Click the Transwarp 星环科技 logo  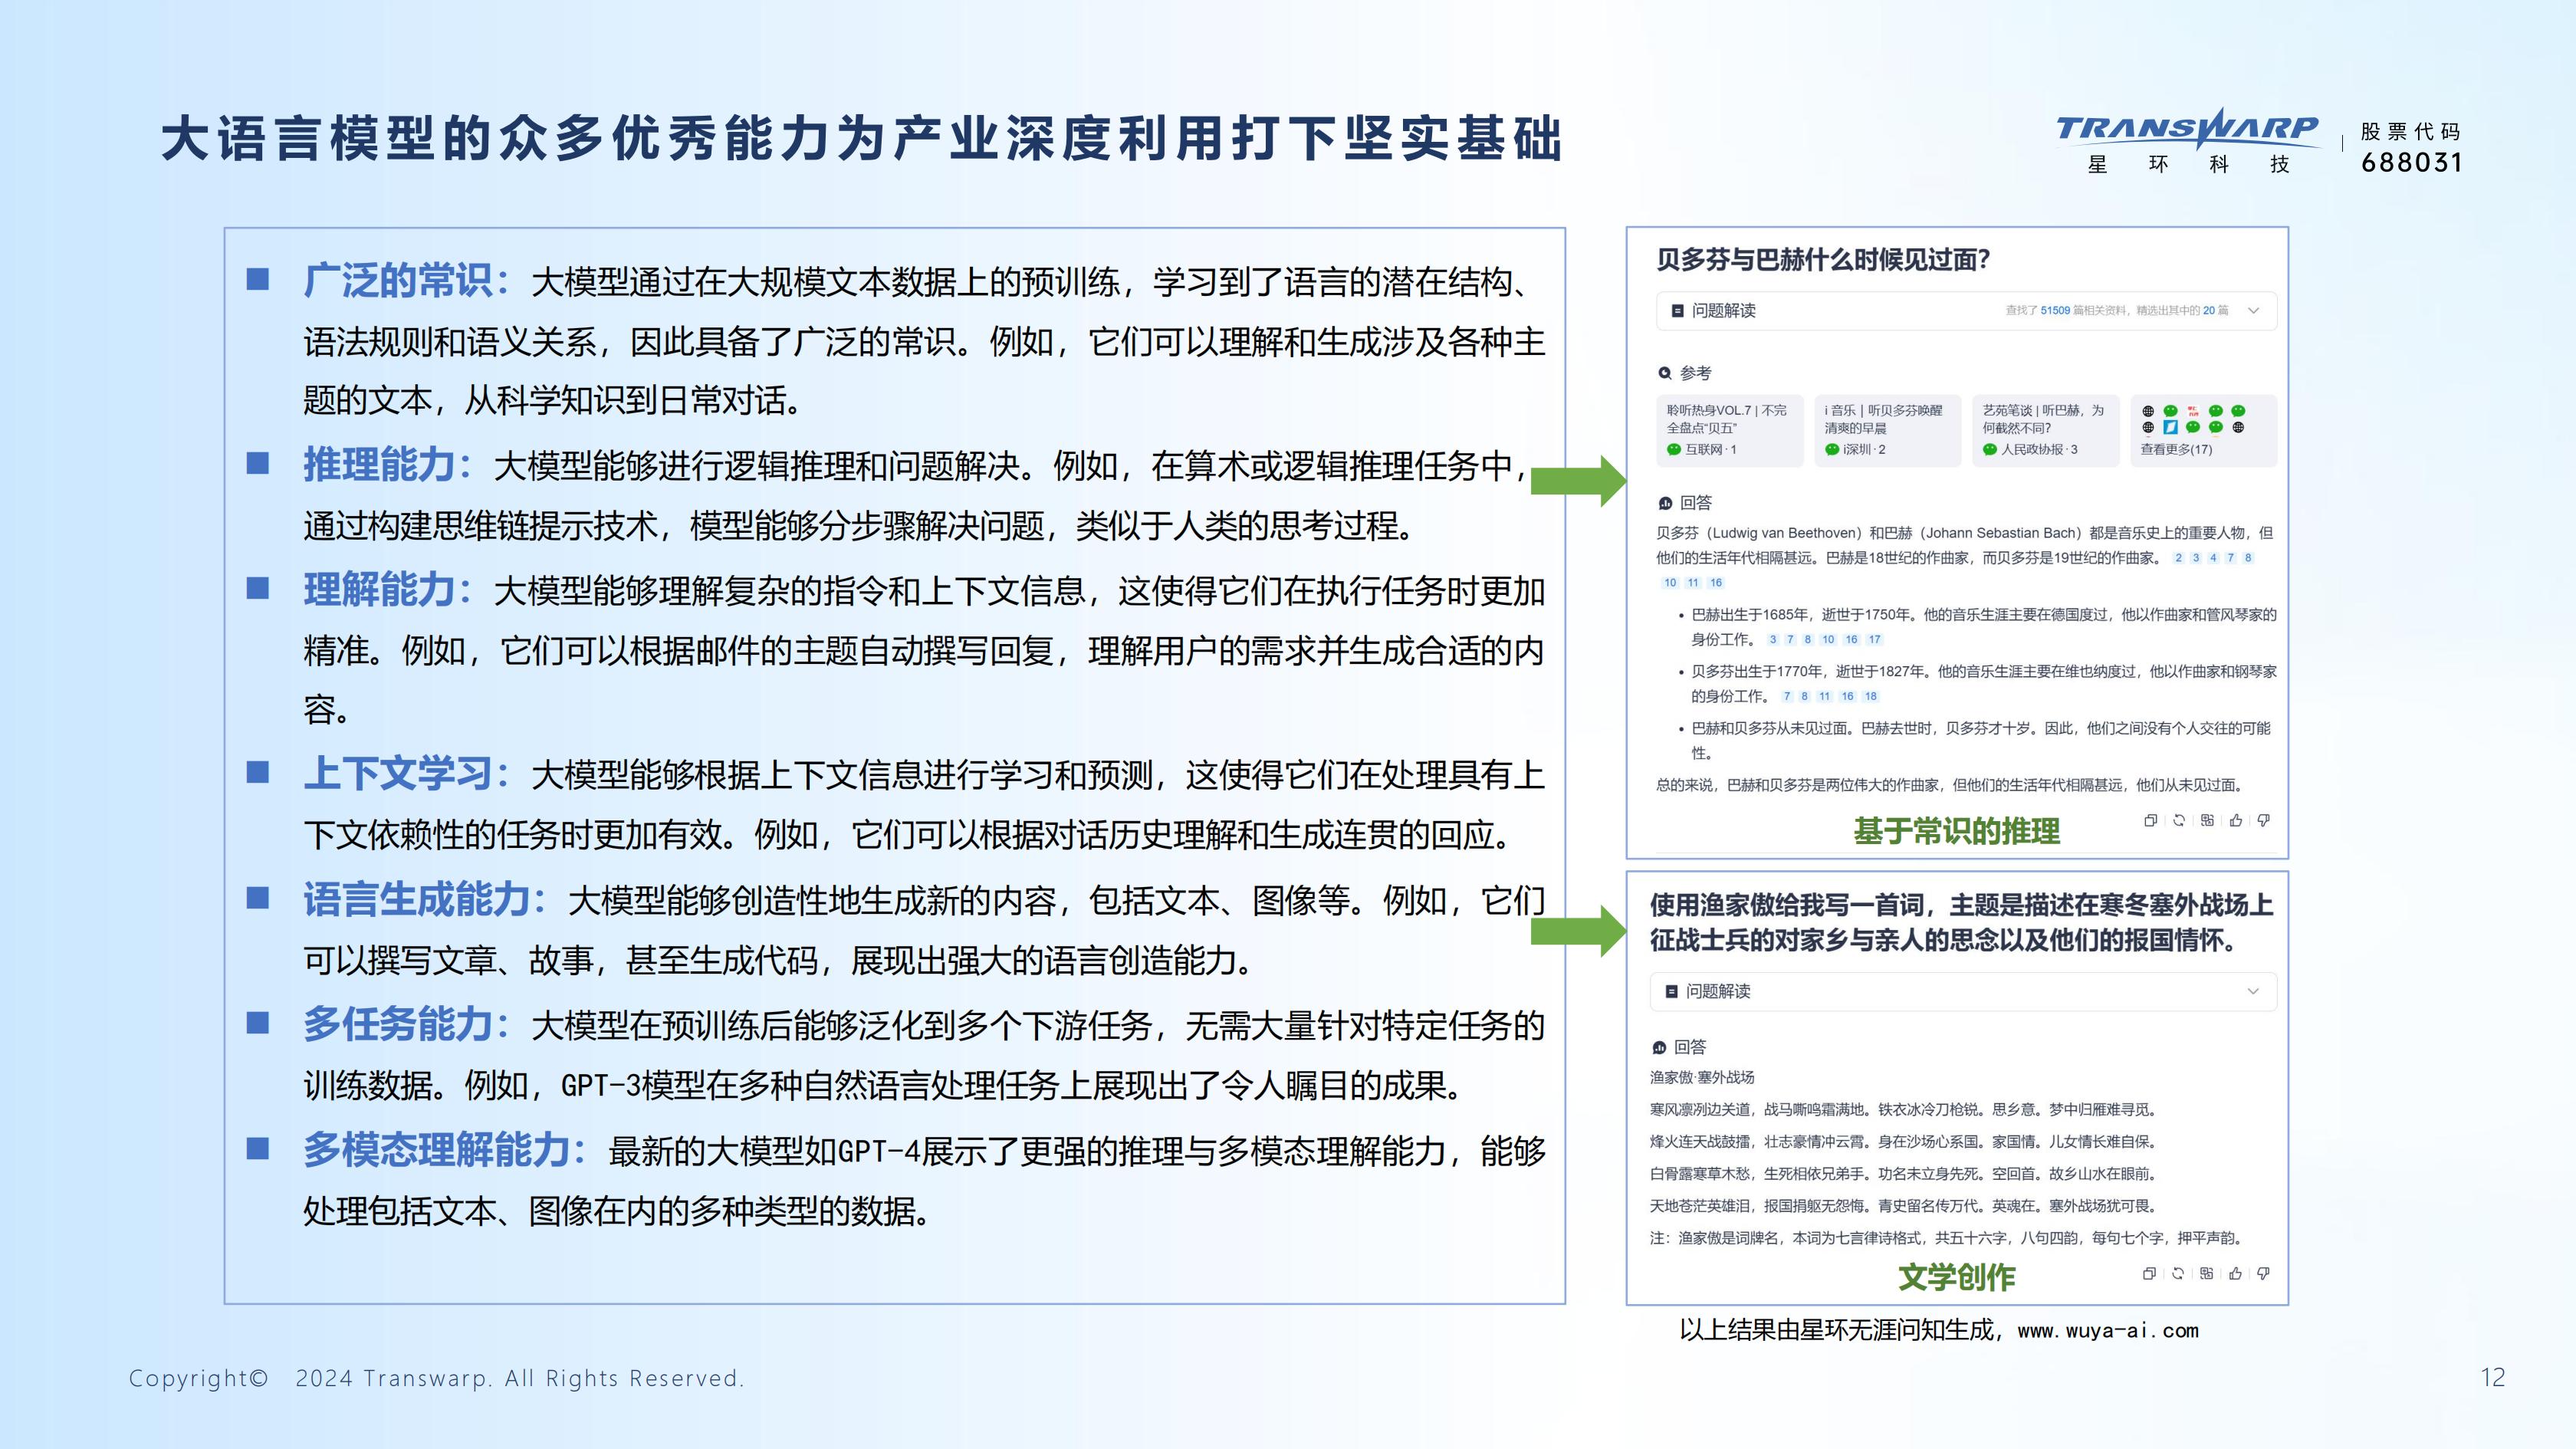pos(2187,142)
